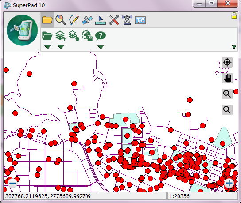Click the green open project folder
This screenshot has height=203, width=241.
pos(47,36)
